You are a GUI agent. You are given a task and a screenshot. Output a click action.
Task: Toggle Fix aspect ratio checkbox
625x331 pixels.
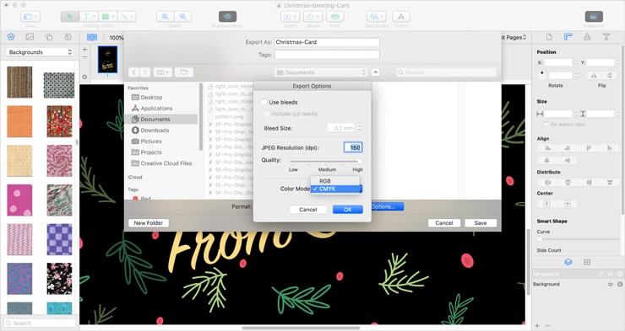546,125
